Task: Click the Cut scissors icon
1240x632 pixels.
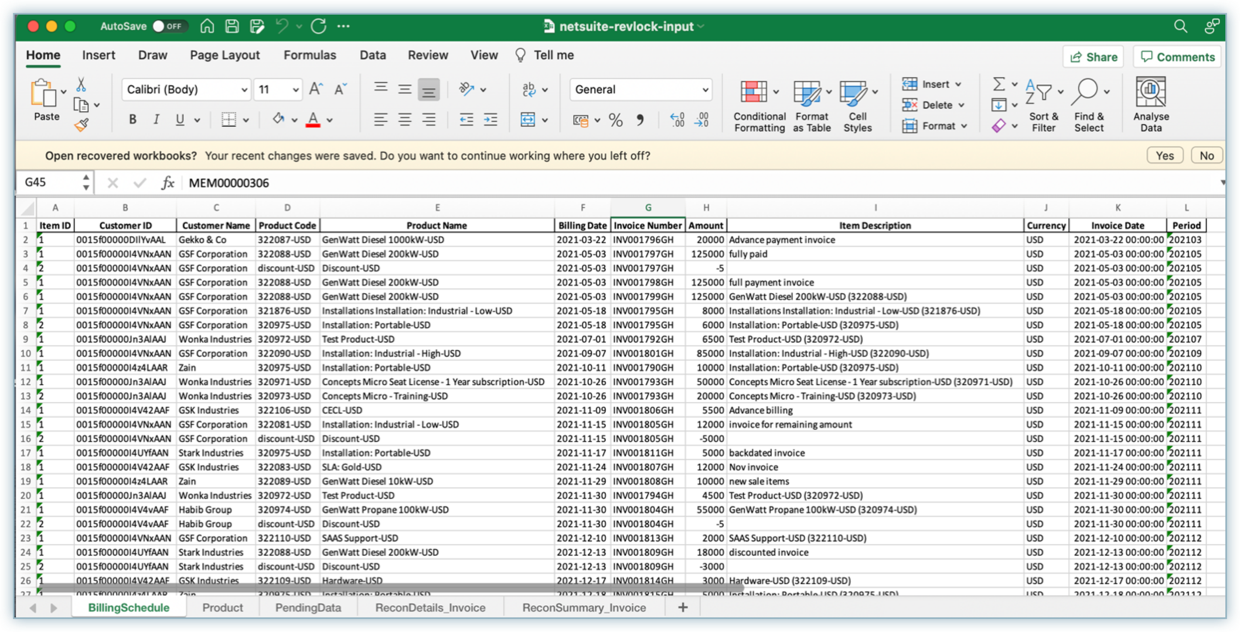Action: 81,85
